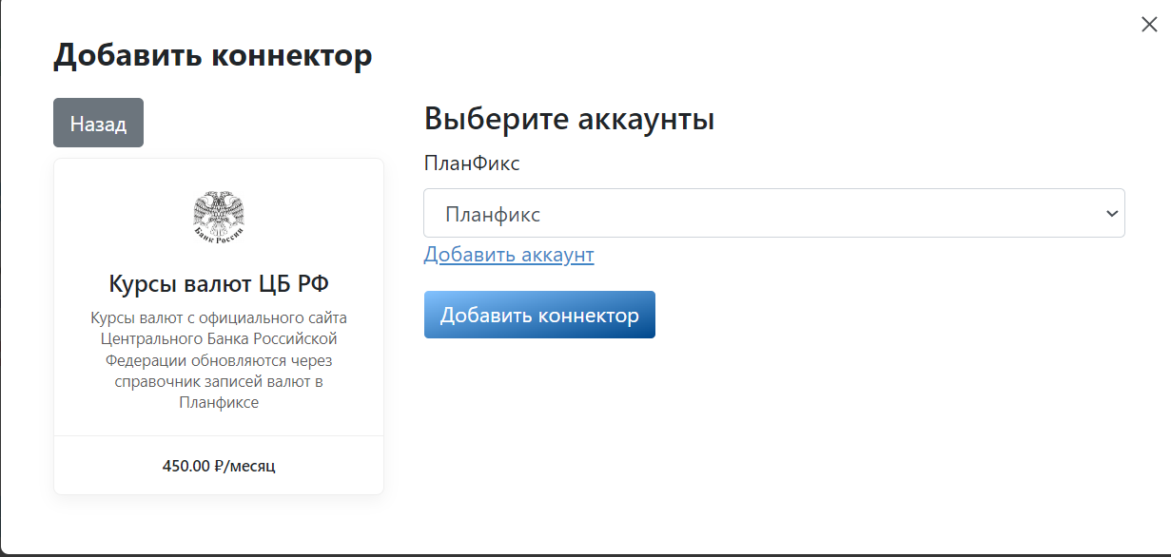1171x557 pixels.
Task: Follow the Добавить аккаунт link
Action: pos(509,255)
